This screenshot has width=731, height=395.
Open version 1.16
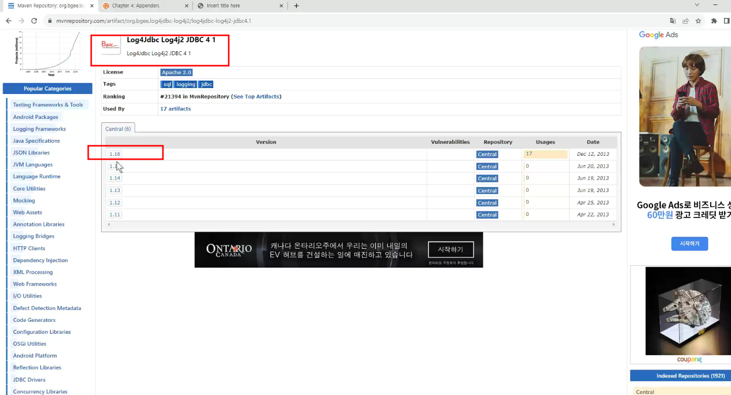coord(115,154)
